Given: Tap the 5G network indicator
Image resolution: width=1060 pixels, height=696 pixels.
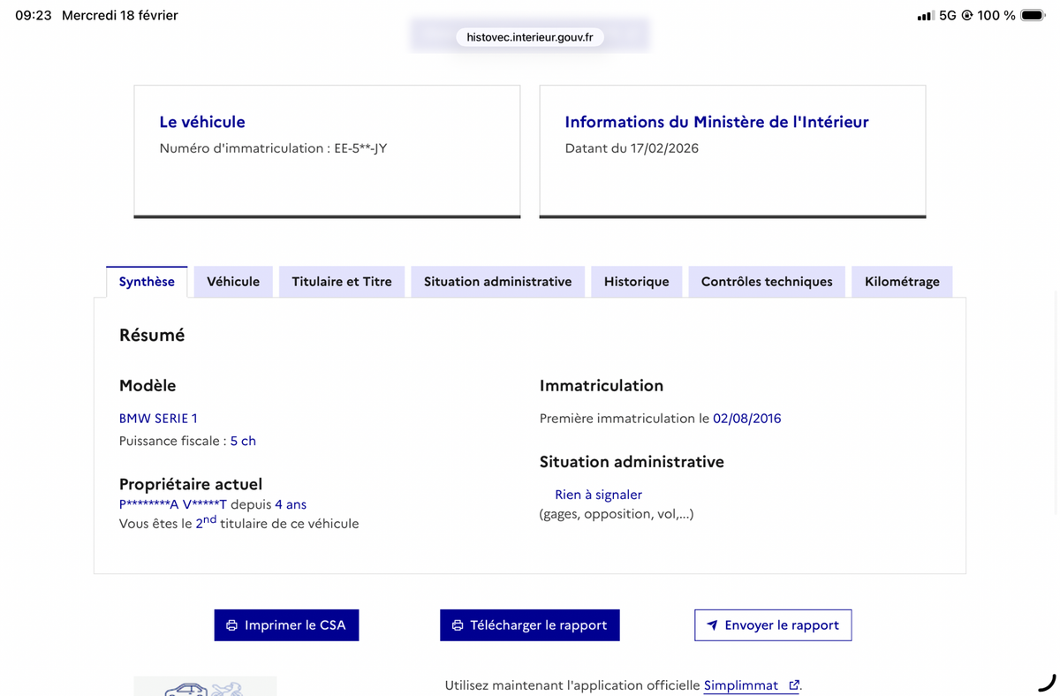Looking at the screenshot, I should tap(948, 15).
